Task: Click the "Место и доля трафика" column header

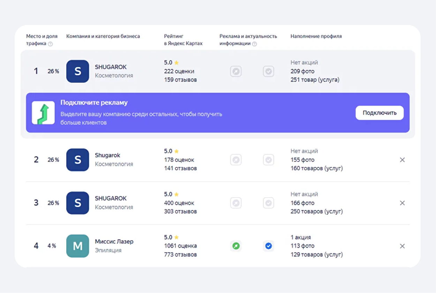Action: (42, 40)
